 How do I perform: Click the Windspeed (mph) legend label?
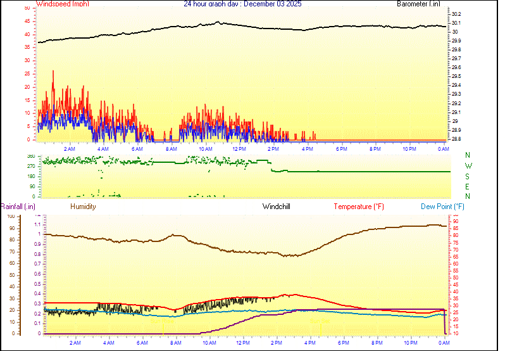63,4
